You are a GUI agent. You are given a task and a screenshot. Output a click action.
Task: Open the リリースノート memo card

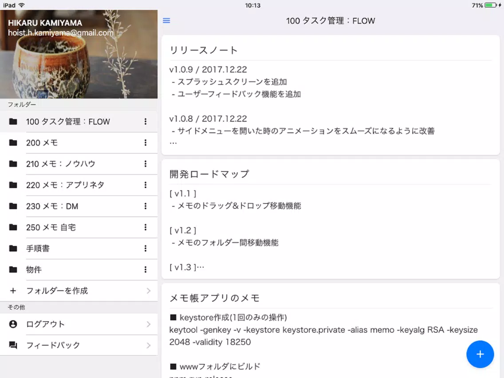tap(331, 95)
